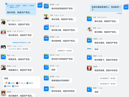This screenshot has height=97, width=129.
Task: Open 建丁 avatar of 樊建丁
Action: pyautogui.click(x=89, y=89)
